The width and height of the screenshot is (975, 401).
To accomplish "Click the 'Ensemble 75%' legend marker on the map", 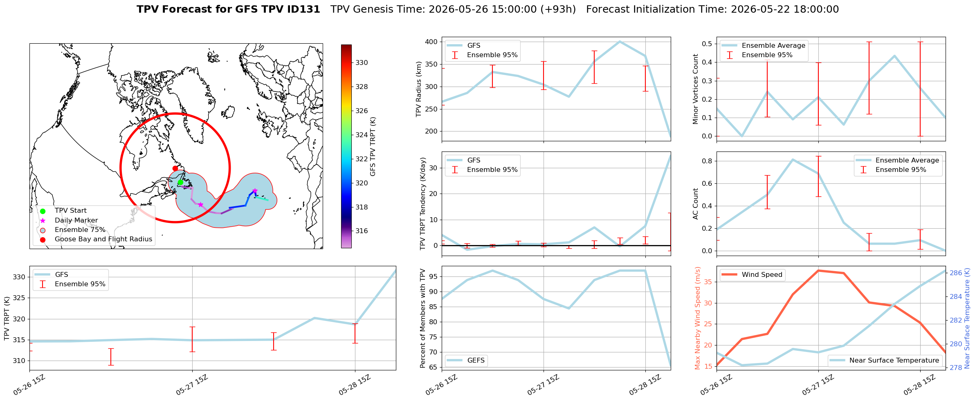I will click(43, 230).
